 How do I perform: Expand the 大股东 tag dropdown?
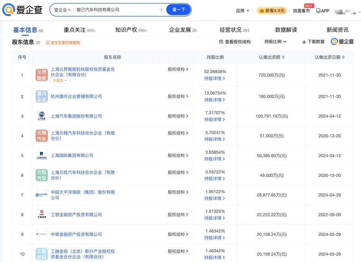pos(60,81)
